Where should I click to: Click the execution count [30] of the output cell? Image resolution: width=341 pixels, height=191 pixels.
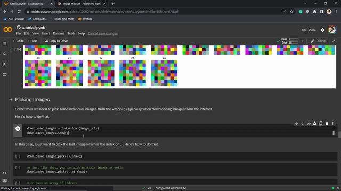point(18,49)
